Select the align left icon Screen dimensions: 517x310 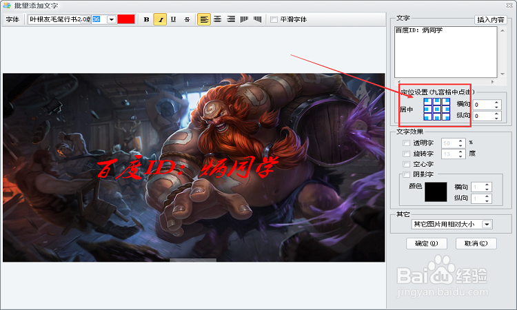click(204, 19)
